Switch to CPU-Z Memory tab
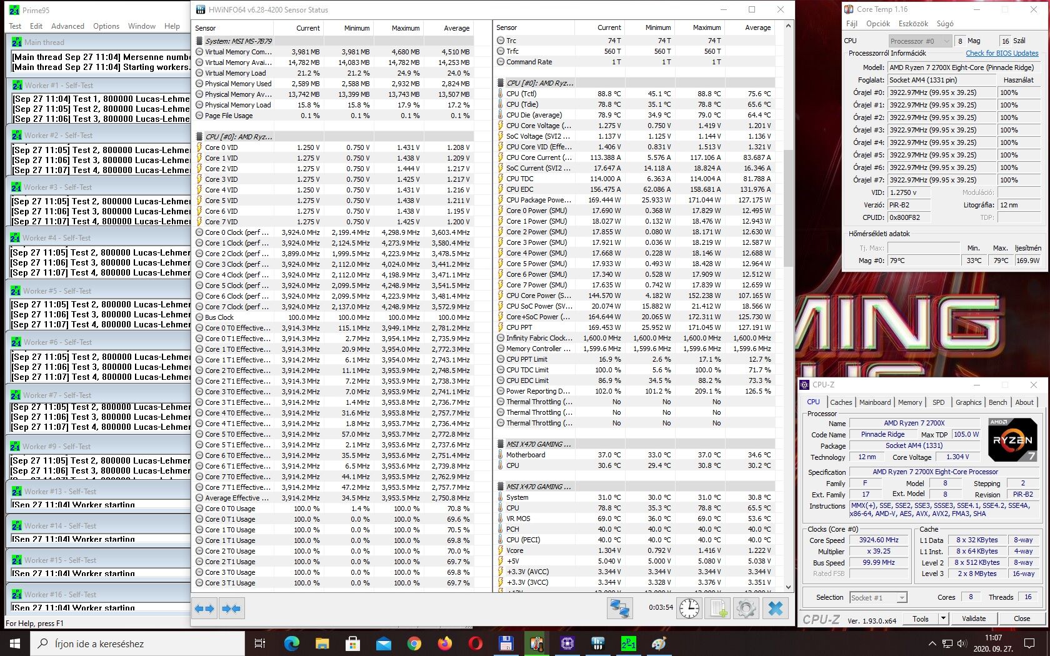Image resolution: width=1050 pixels, height=656 pixels. (x=910, y=402)
